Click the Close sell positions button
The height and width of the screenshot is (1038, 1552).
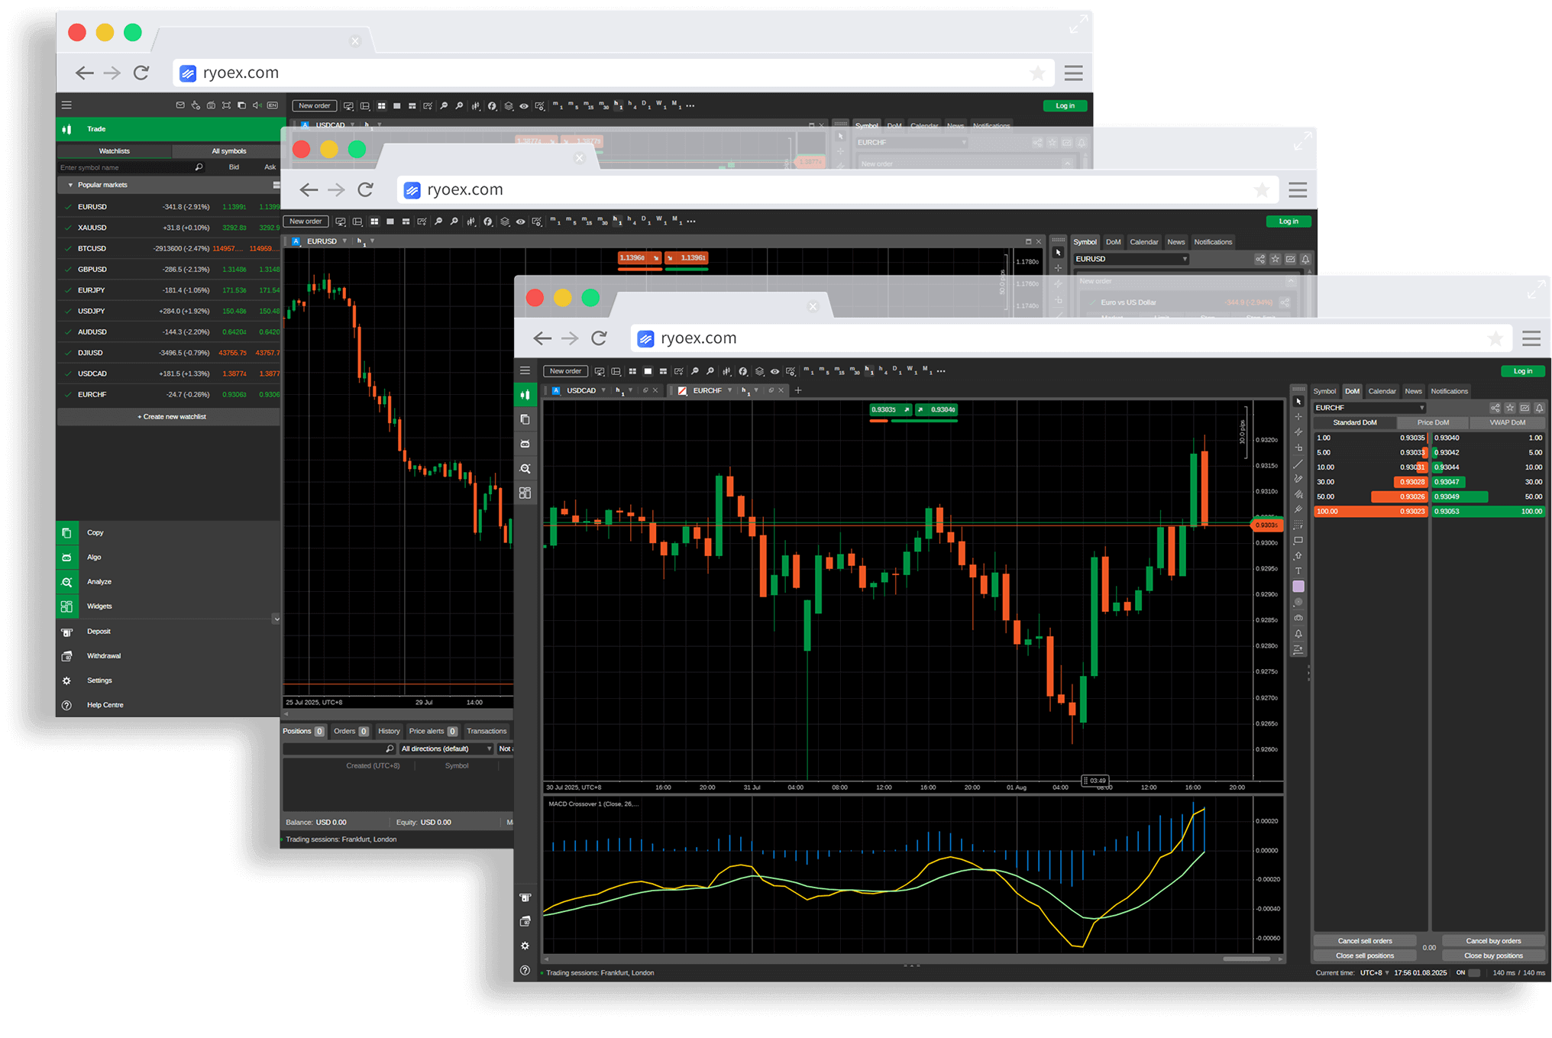[1364, 956]
